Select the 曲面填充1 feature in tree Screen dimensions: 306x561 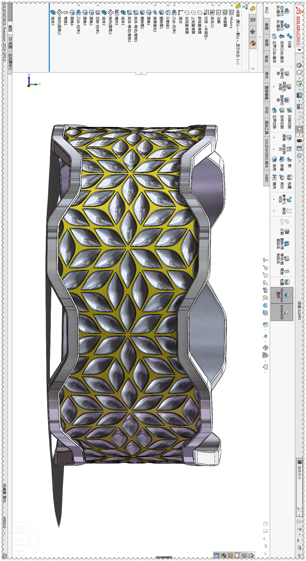click(x=155, y=21)
